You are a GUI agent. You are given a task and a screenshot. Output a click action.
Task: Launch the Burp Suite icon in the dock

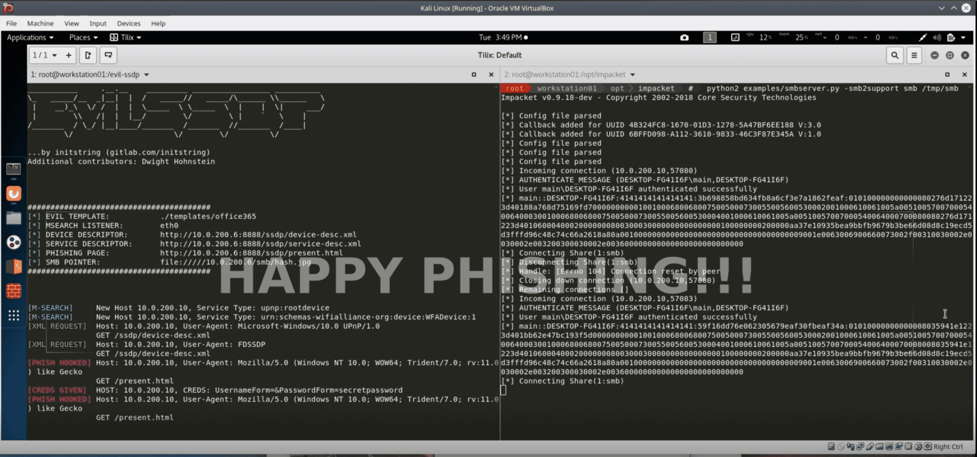(x=14, y=267)
